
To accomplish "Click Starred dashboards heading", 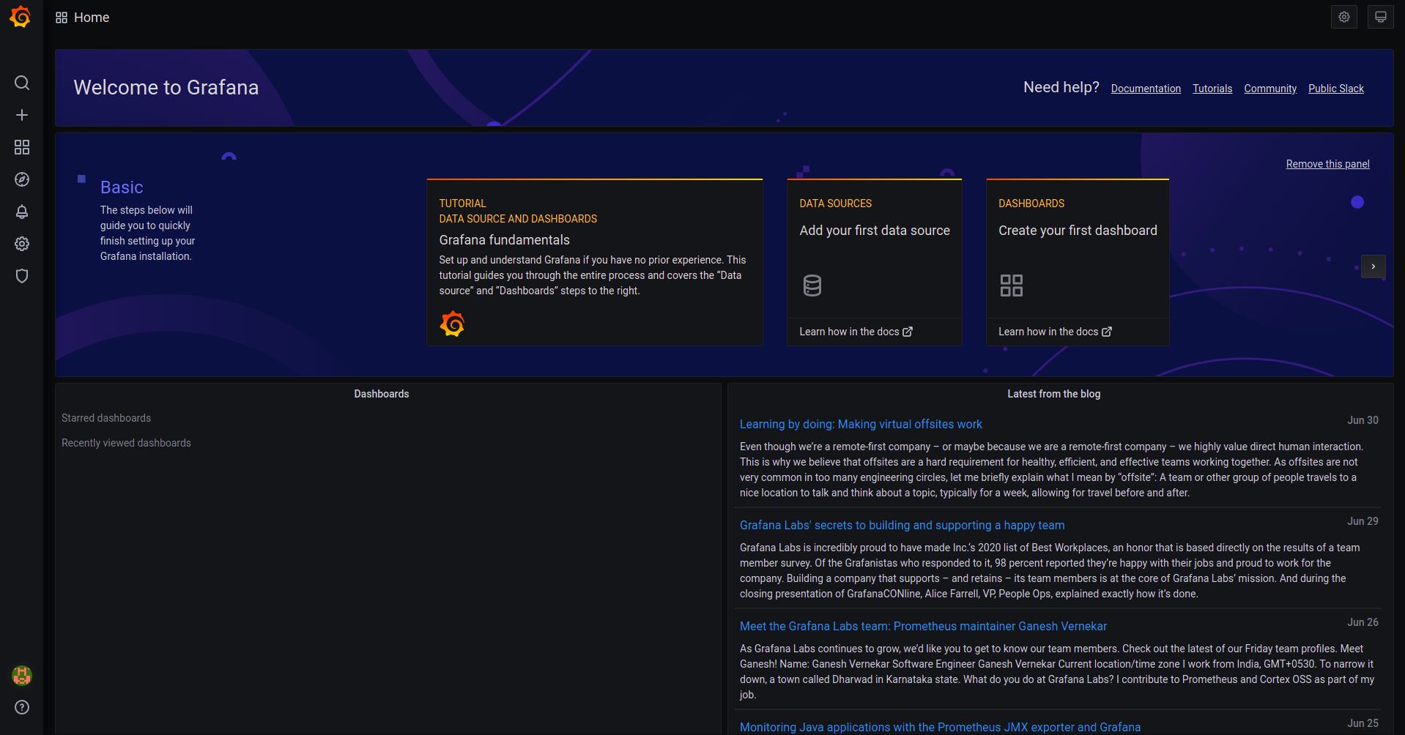I will coord(106,418).
